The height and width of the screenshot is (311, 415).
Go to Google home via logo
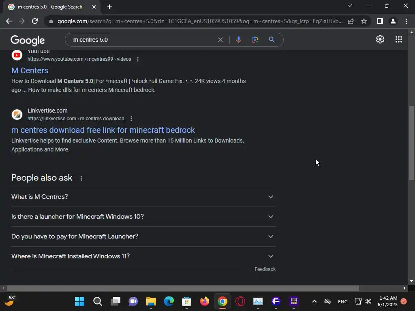pos(28,40)
